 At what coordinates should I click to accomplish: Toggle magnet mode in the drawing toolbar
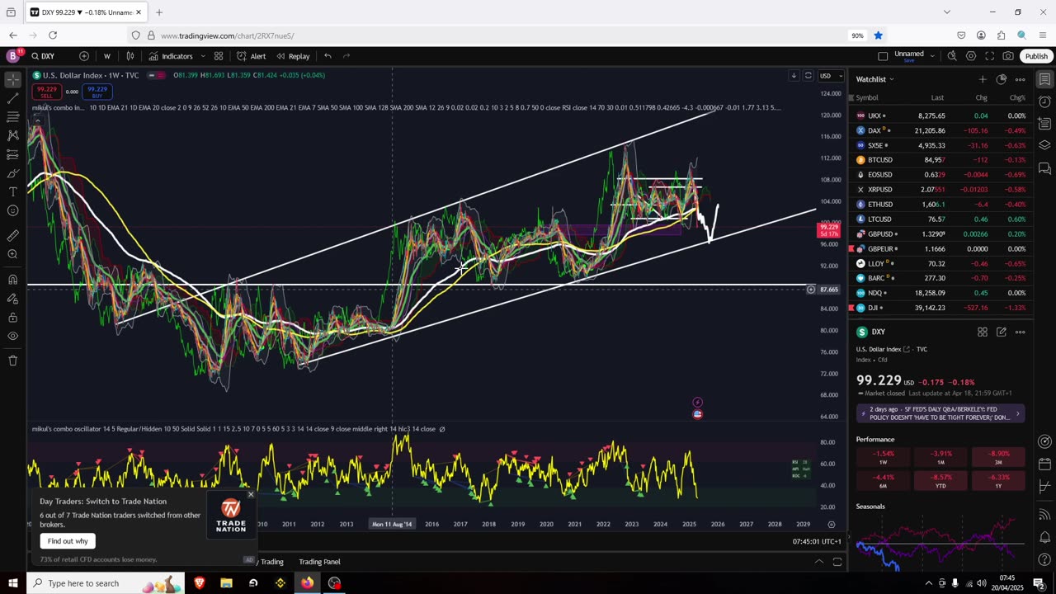click(x=12, y=279)
